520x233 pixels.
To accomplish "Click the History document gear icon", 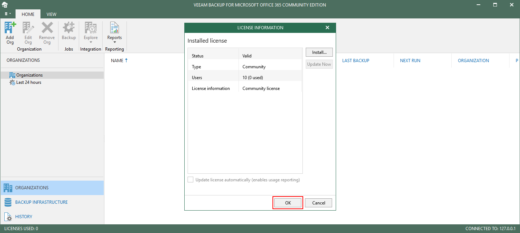I will click(8, 217).
